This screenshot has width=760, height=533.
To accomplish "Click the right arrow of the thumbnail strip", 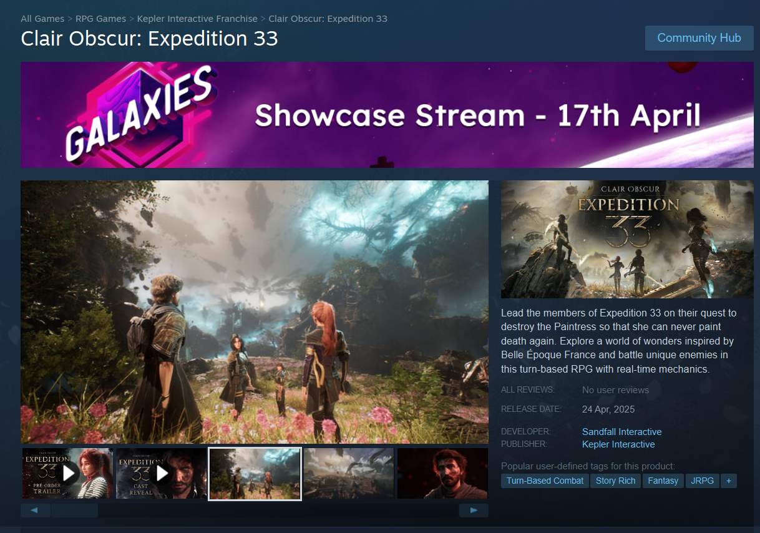I will tap(474, 511).
